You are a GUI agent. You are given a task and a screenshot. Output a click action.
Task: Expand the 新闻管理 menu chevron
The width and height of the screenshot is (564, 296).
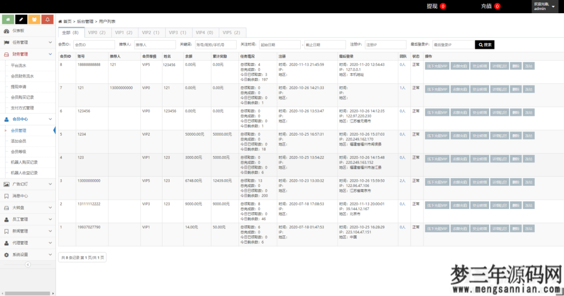point(50,231)
